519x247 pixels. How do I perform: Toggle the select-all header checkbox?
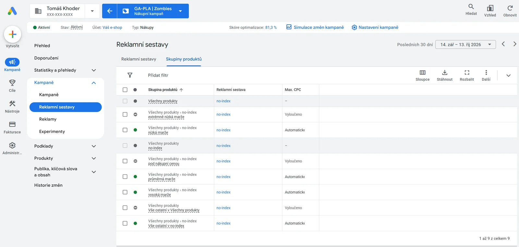(x=125, y=90)
